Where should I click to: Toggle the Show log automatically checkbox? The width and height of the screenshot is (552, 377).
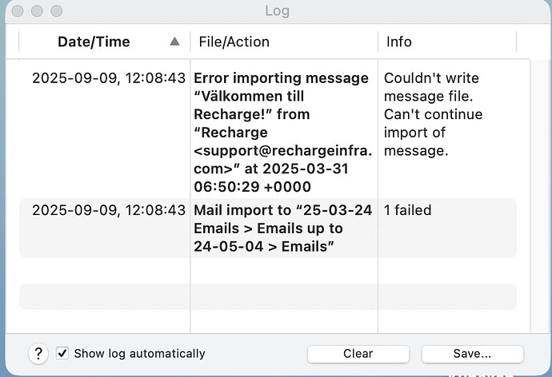(62, 353)
